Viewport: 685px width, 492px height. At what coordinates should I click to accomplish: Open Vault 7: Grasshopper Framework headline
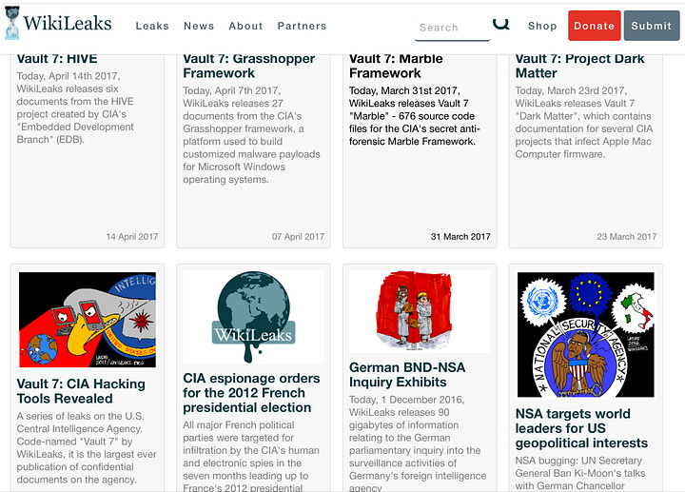[249, 66]
